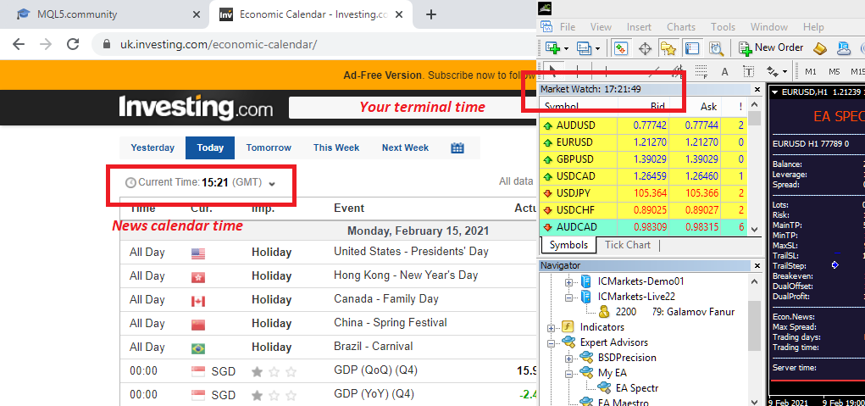The image size is (865, 406).
Task: Switch chart to M1 timeframe
Action: [x=811, y=72]
